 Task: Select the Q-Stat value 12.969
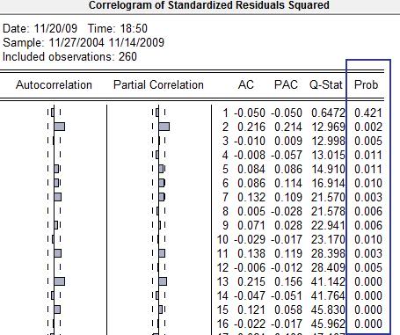[328, 127]
